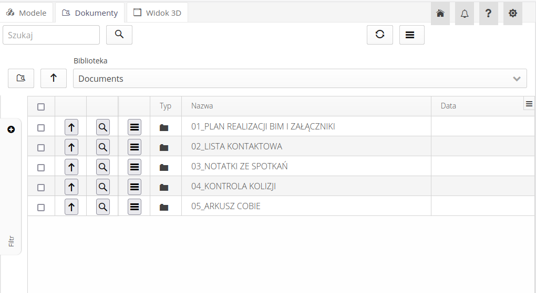Select checkbox for 05_ARKUSZ COBIE
Screen dimensions: 536x293
[41, 207]
